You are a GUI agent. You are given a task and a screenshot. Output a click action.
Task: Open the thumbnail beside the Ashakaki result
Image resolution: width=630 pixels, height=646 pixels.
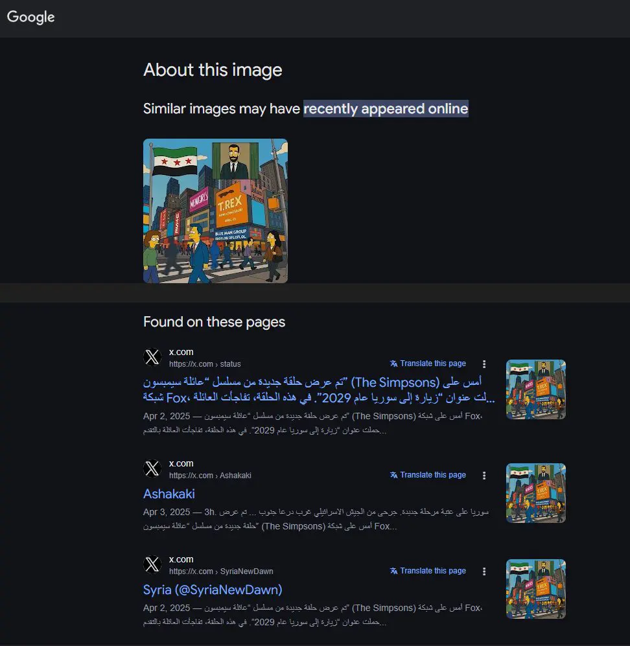pos(535,493)
